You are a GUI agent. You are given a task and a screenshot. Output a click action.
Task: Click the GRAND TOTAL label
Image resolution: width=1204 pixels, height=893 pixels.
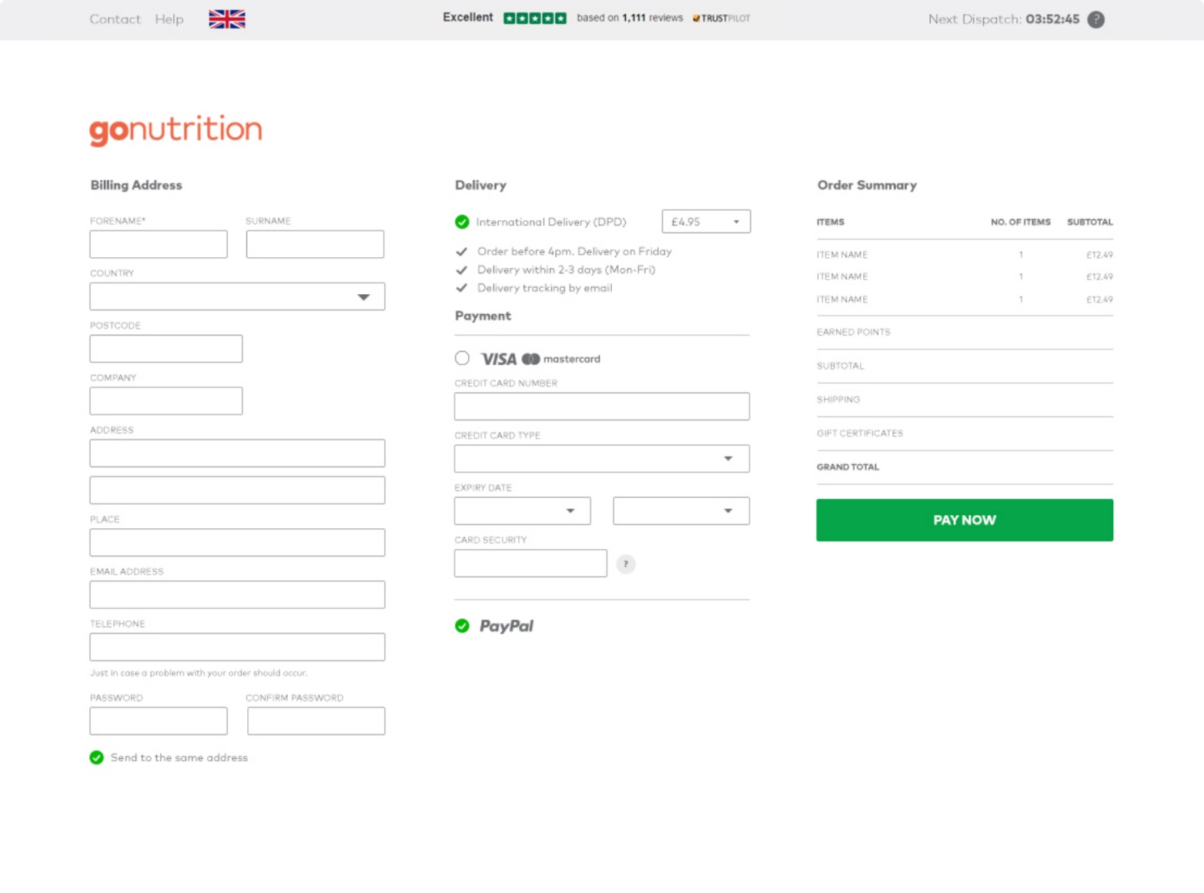click(848, 467)
